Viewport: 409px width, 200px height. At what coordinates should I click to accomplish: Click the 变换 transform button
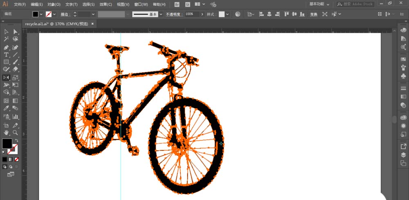pyautogui.click(x=313, y=14)
